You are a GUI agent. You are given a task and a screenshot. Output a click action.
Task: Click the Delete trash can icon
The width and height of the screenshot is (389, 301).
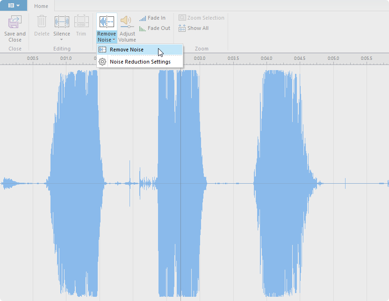coord(42,22)
